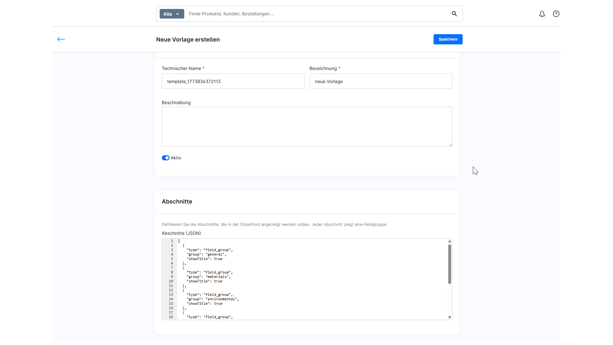Click the Abschnitte (JSON) label
The image size is (613, 345).
pos(181,233)
